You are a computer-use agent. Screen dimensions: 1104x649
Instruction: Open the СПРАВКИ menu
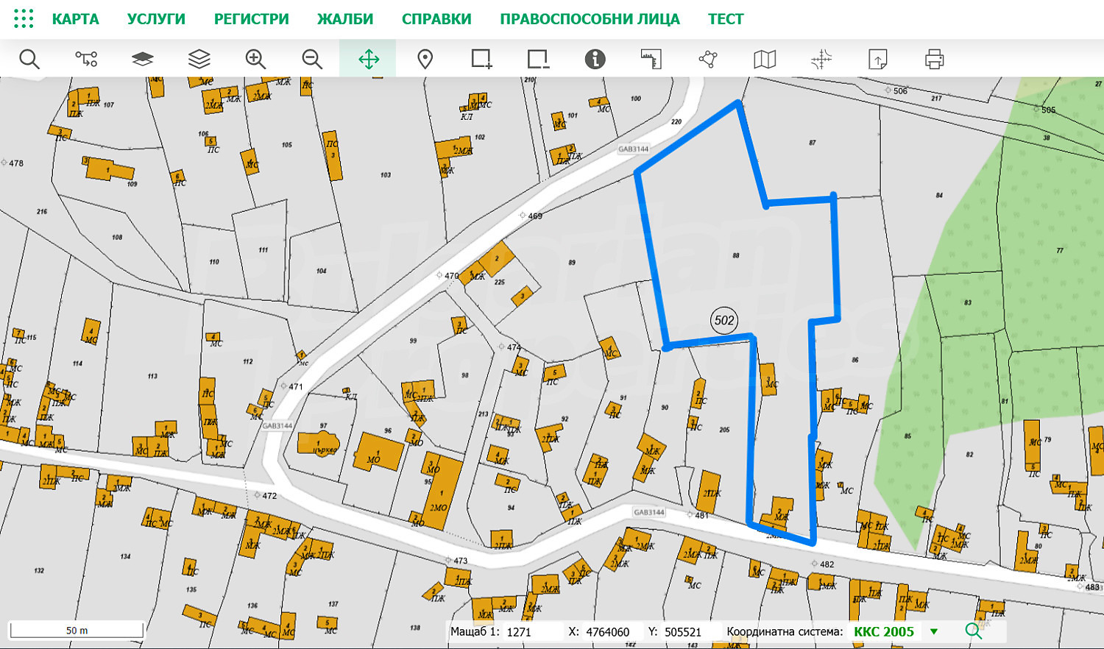click(x=436, y=19)
